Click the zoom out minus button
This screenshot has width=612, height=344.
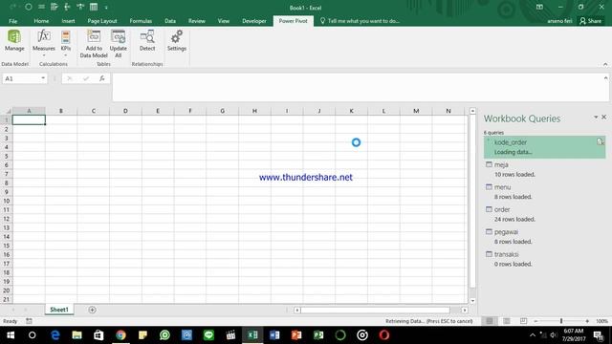tap(535, 321)
